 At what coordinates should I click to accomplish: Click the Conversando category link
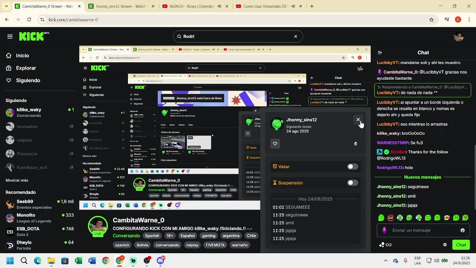coord(126,236)
